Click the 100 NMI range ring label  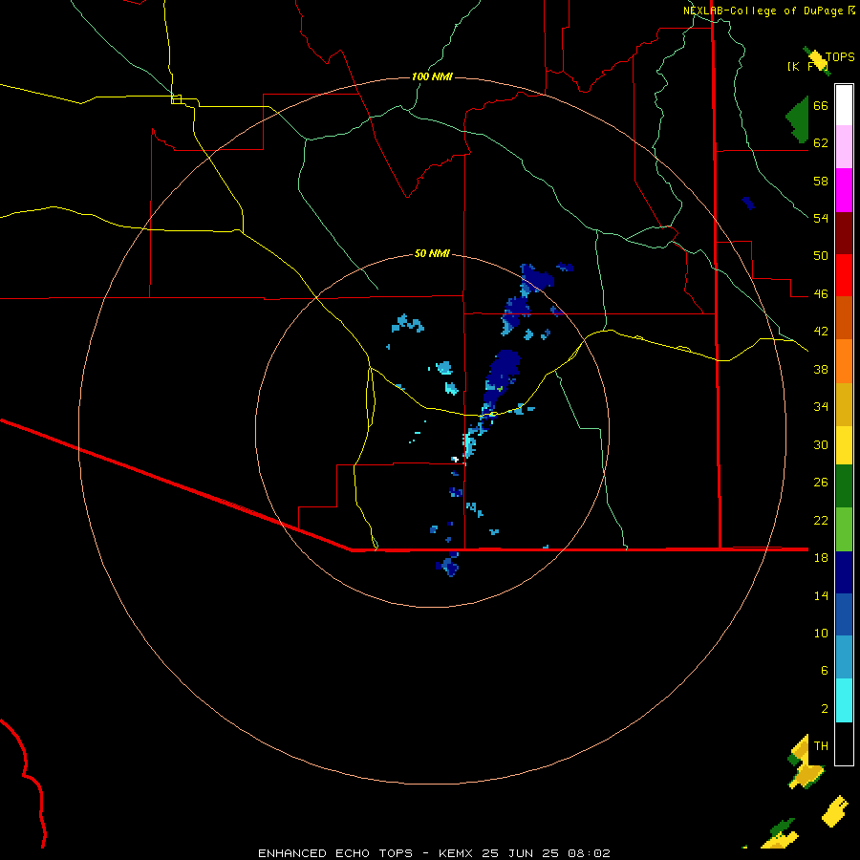pos(432,76)
